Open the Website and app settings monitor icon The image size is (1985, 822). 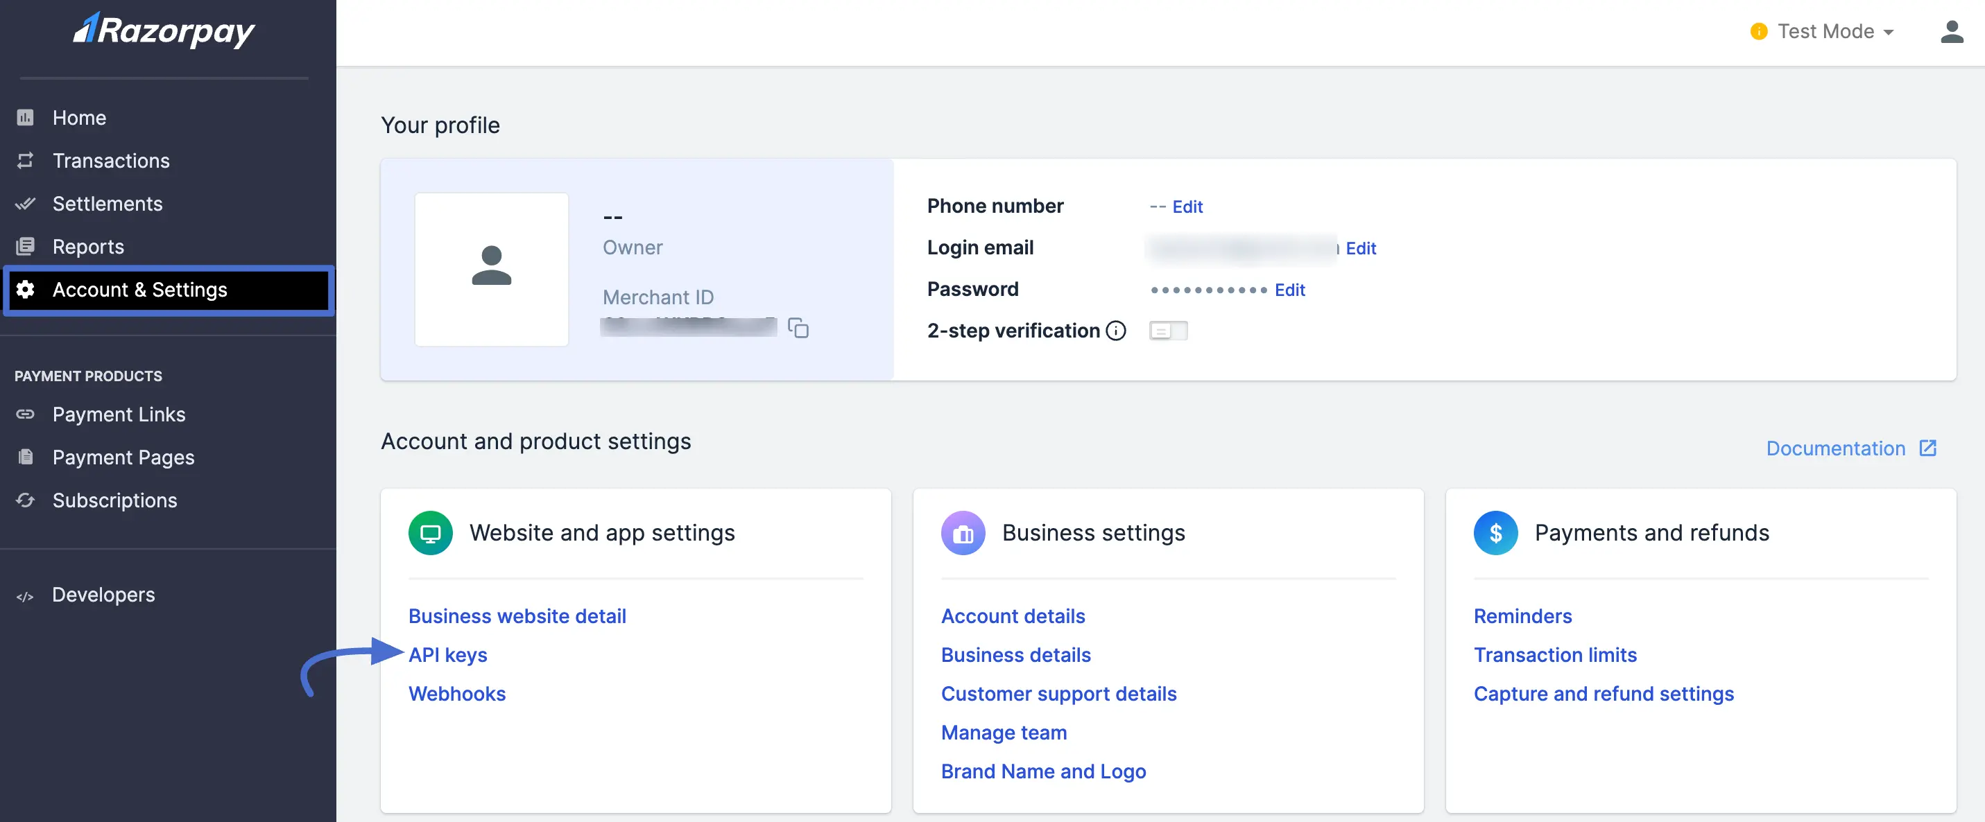pyautogui.click(x=429, y=532)
